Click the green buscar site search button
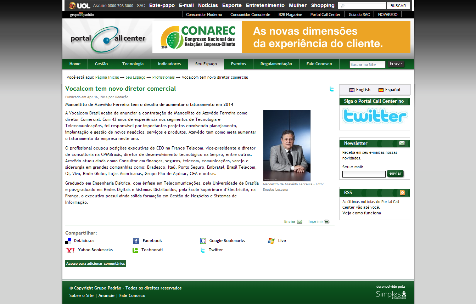The image size is (476, 304). click(396, 64)
